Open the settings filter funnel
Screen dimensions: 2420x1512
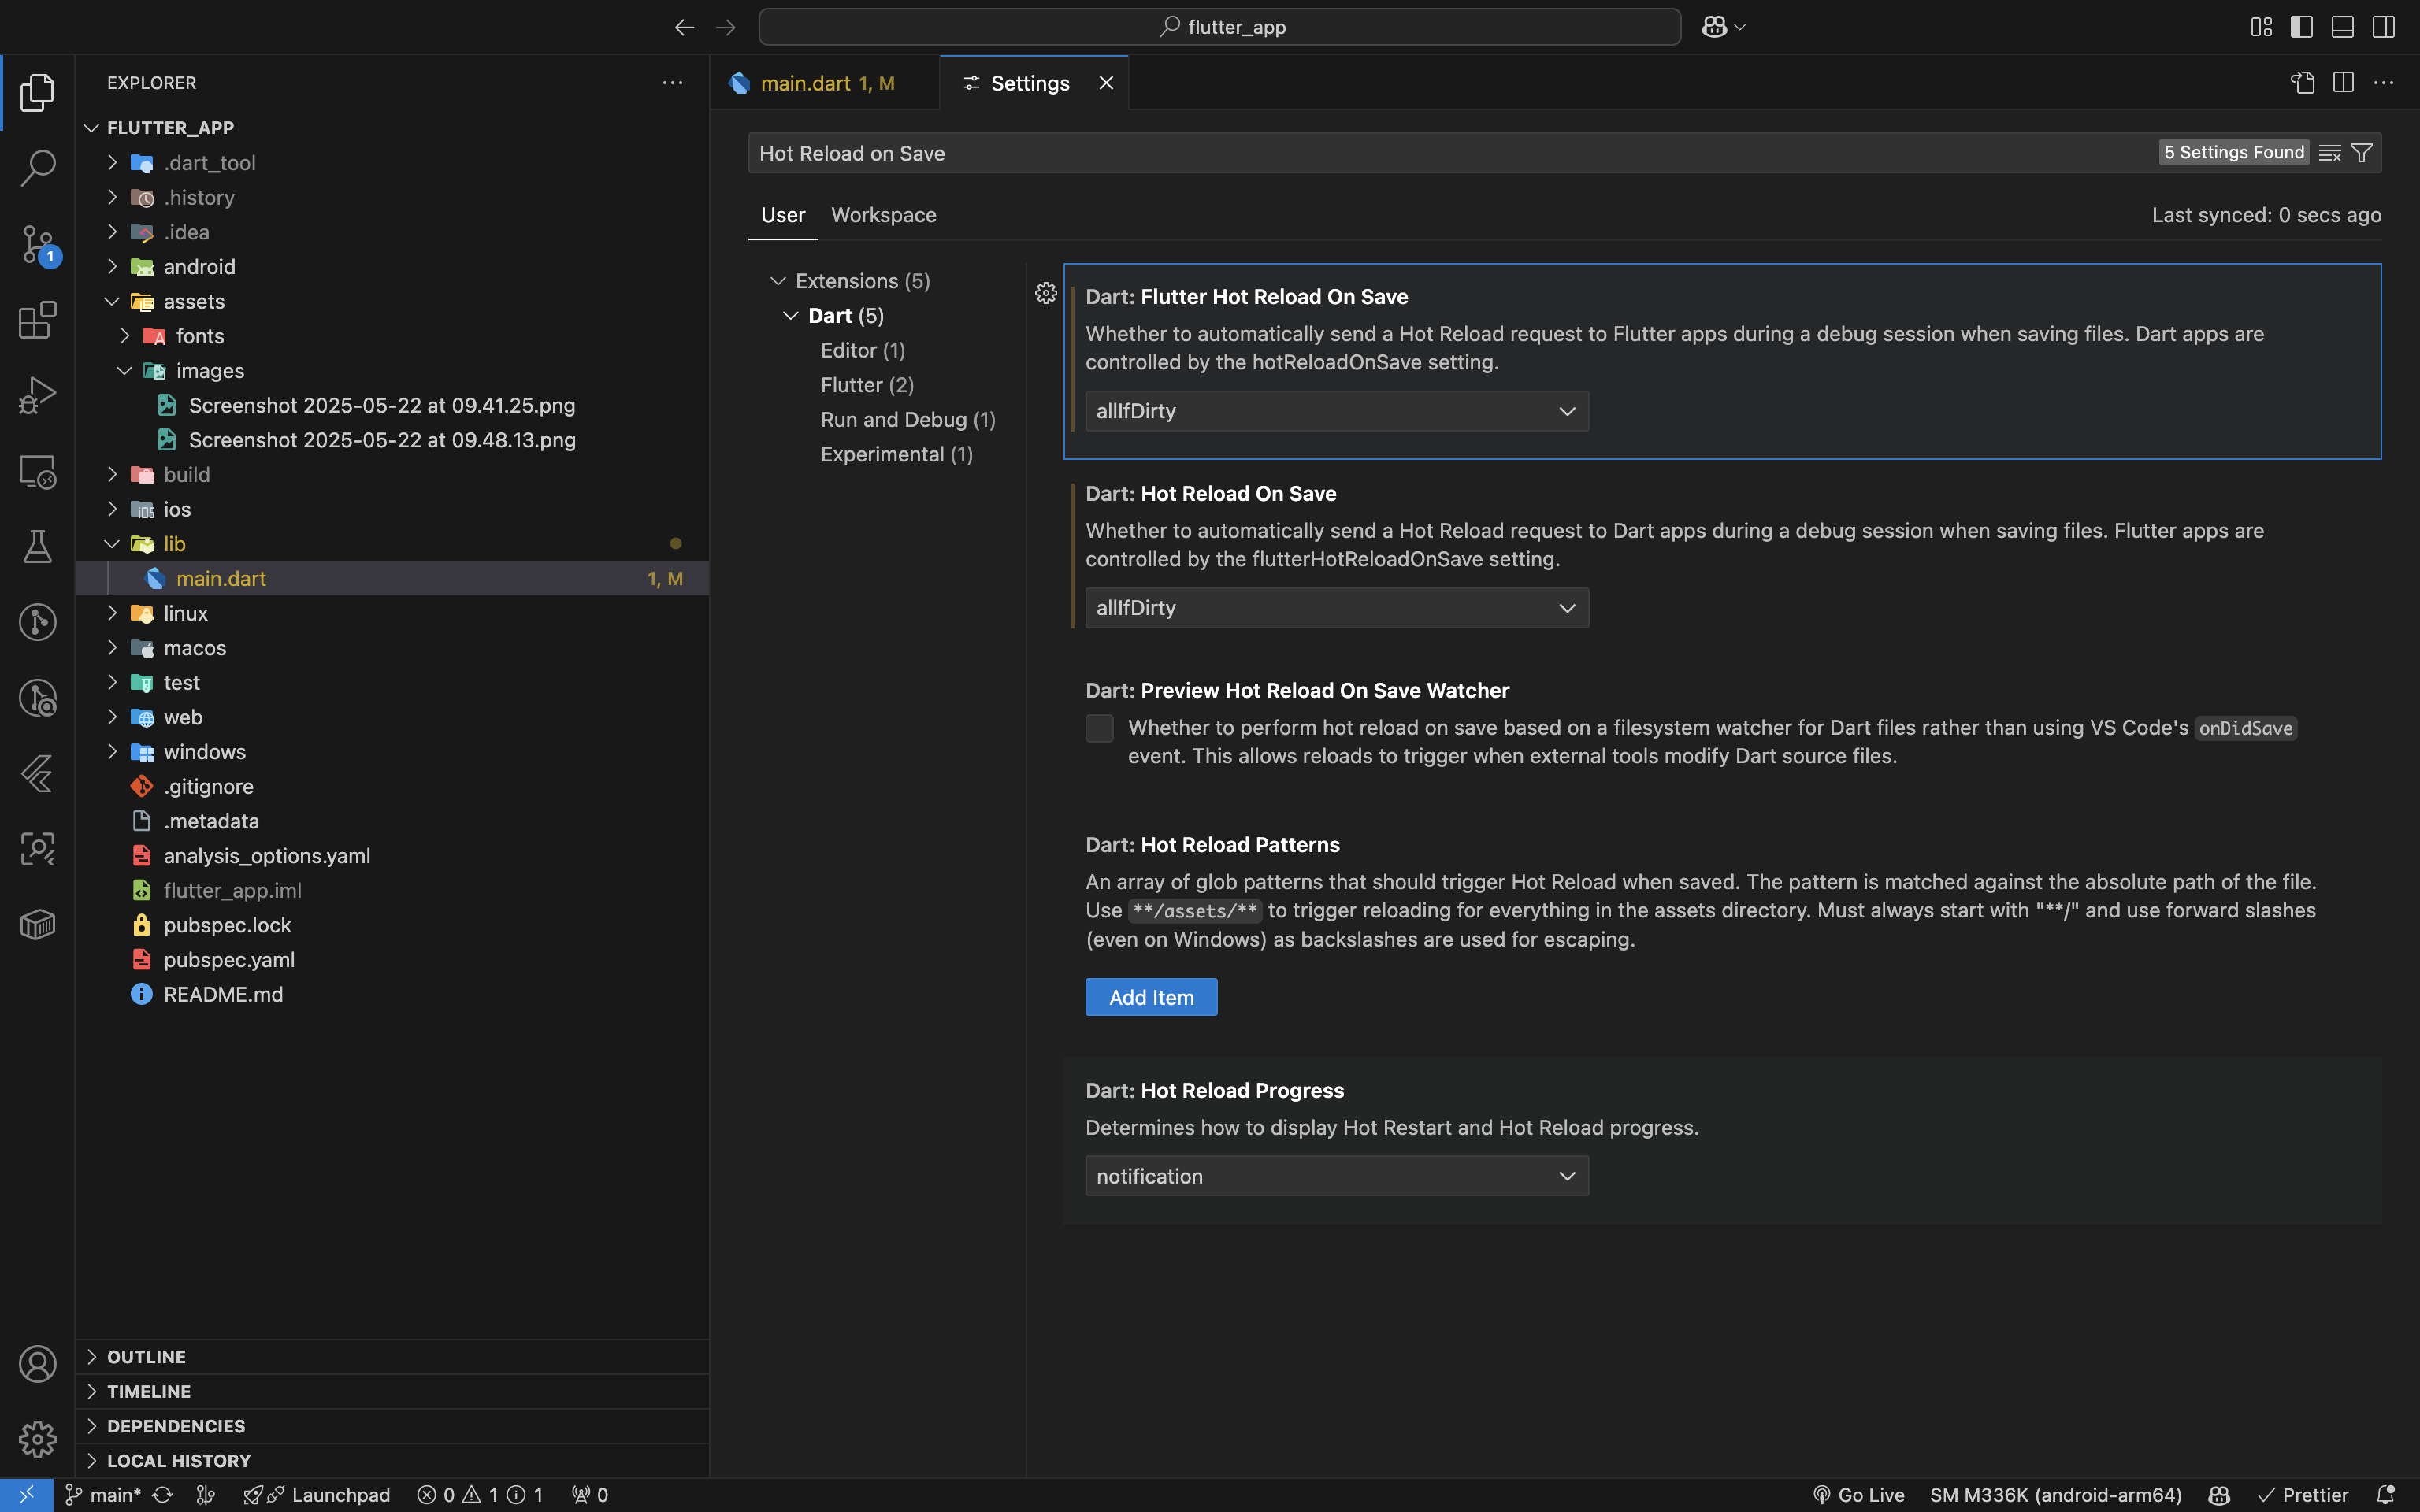click(2362, 153)
